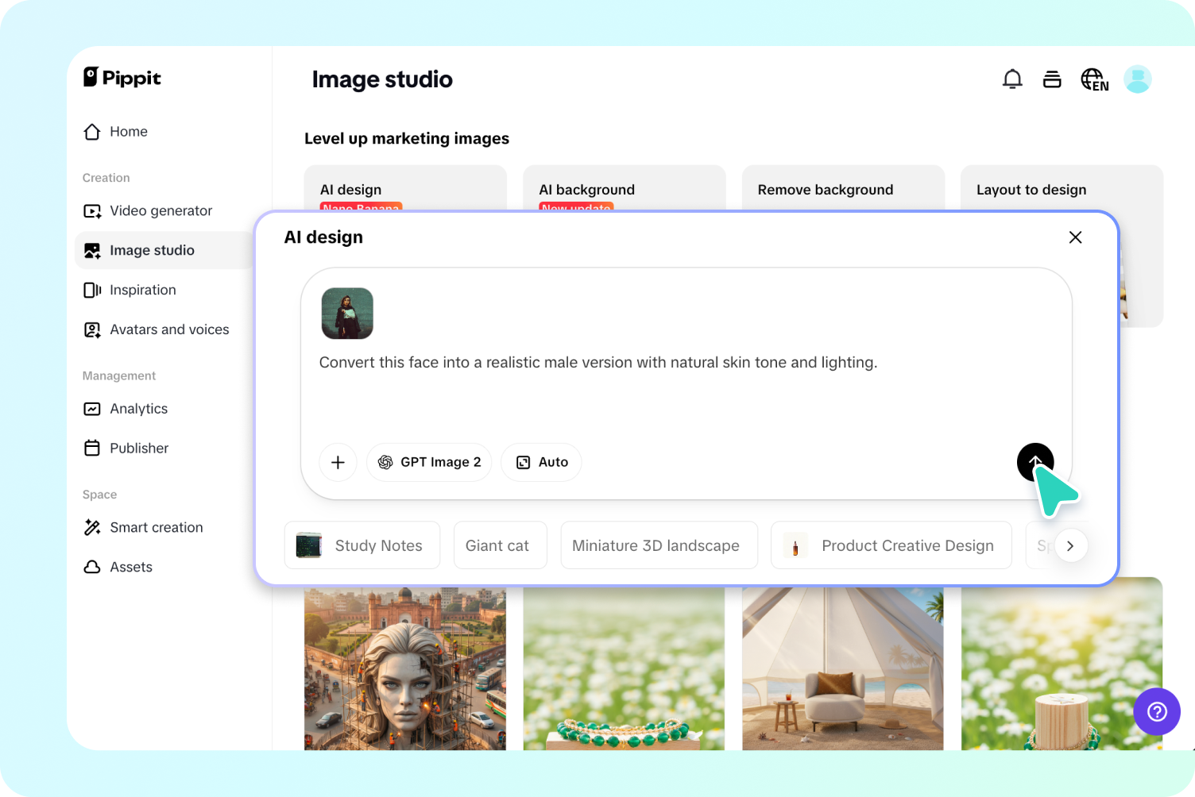1195x797 pixels.
Task: Click the Publisher calendar icon
Action: pos(92,449)
